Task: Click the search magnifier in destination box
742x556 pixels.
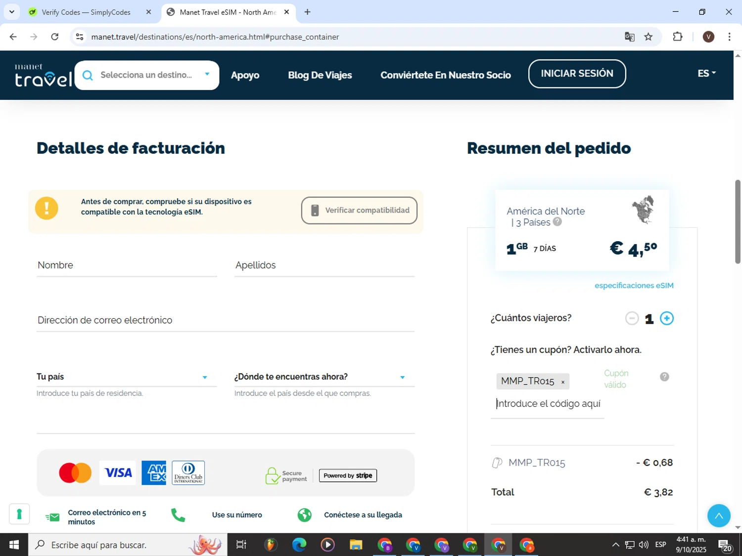Action: pyautogui.click(x=88, y=75)
